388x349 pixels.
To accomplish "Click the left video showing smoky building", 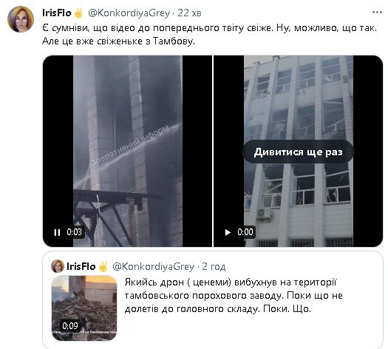I will click(127, 151).
